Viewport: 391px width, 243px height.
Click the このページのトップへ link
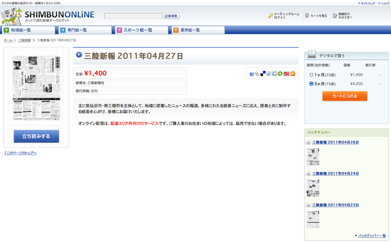point(20,153)
